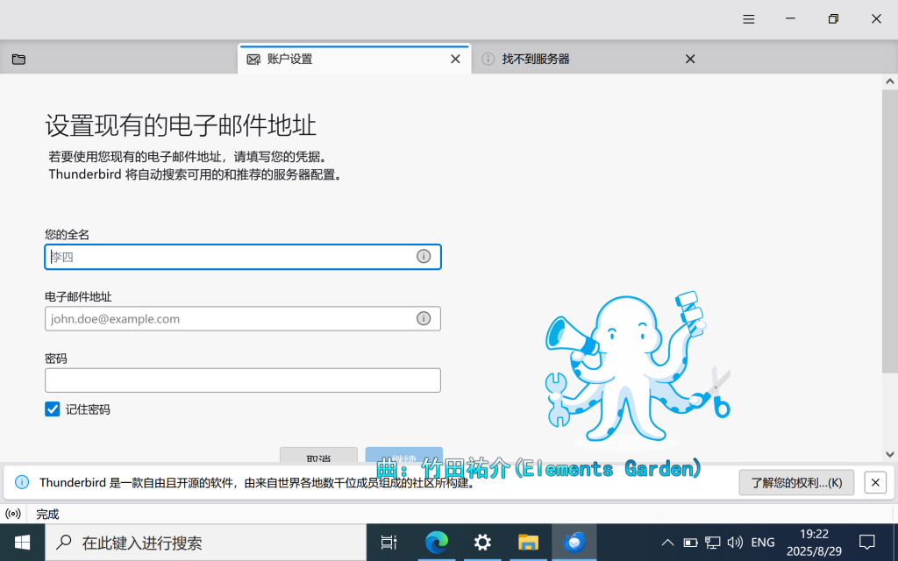Click the down arrow of the vertical scrollbar
The image size is (898, 561).
click(889, 455)
